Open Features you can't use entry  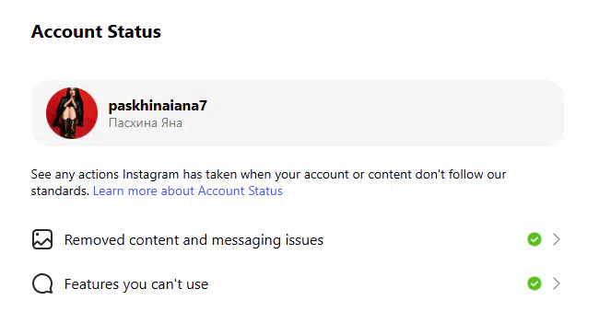pos(297,283)
